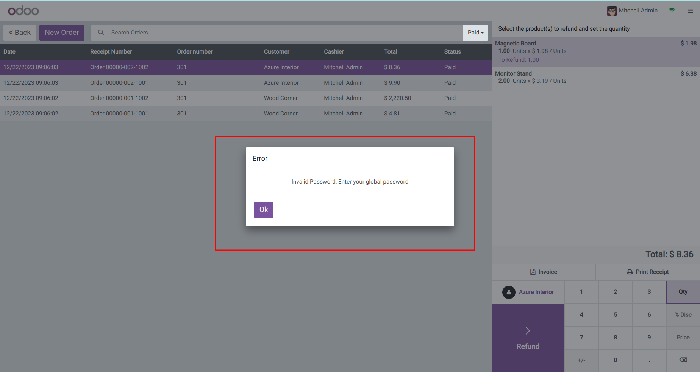
Task: Click the Odoo logo
Action: [23, 11]
